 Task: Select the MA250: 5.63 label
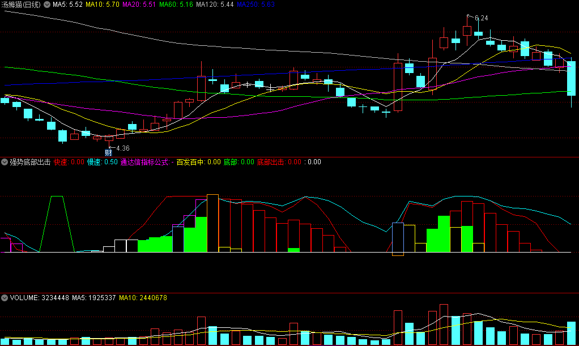(256, 5)
